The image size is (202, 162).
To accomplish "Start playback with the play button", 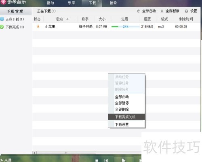I will tap(124, 160).
